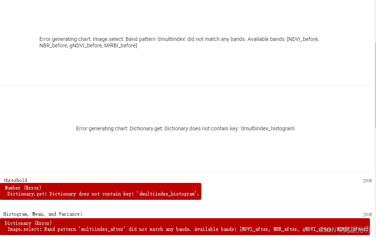The height and width of the screenshot is (237, 376).
Task: Collapse the threshold error disclosure triangle
Action: [x=3, y=187]
